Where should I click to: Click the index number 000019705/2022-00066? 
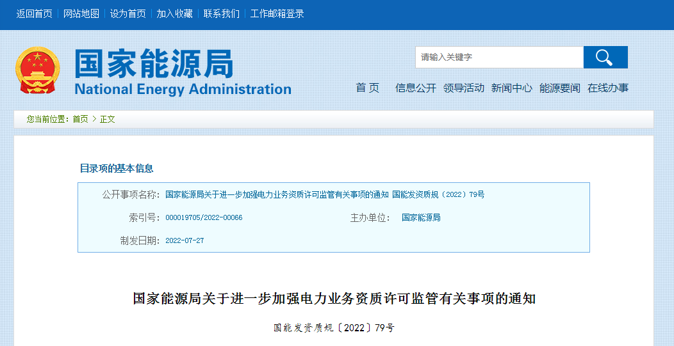[x=204, y=217]
